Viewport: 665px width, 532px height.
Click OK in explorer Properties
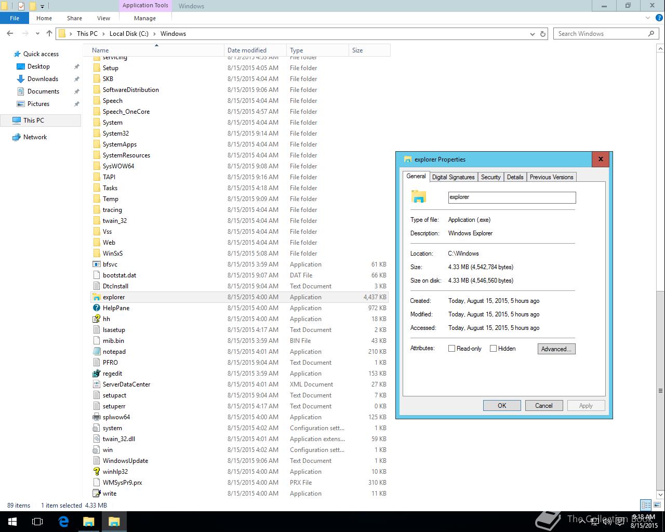tap(502, 406)
